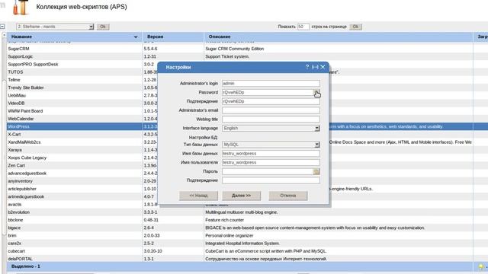Close the Настройки dialog with X
Image resolution: width=488 pixels, height=274 pixels.
tap(323, 67)
